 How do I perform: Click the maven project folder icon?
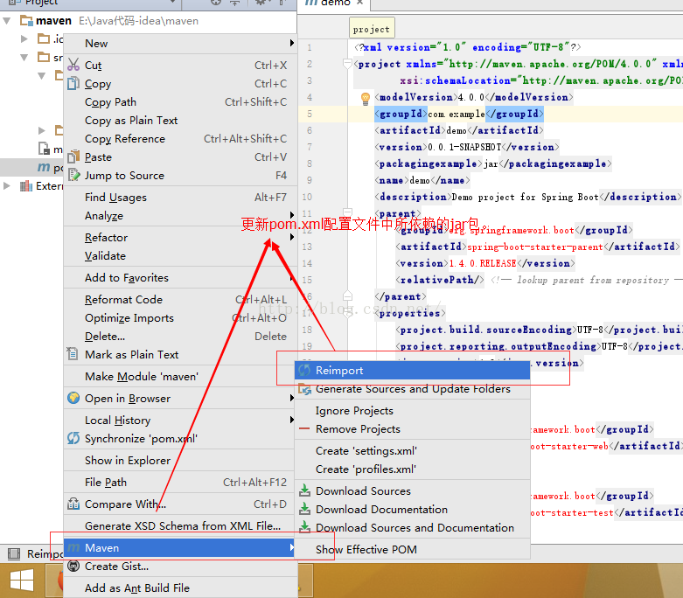(26, 20)
